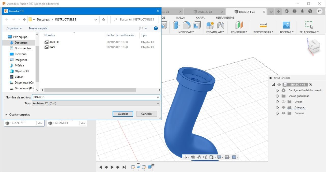Collapse the BRAZO 1 v3 root node

(x=274, y=85)
